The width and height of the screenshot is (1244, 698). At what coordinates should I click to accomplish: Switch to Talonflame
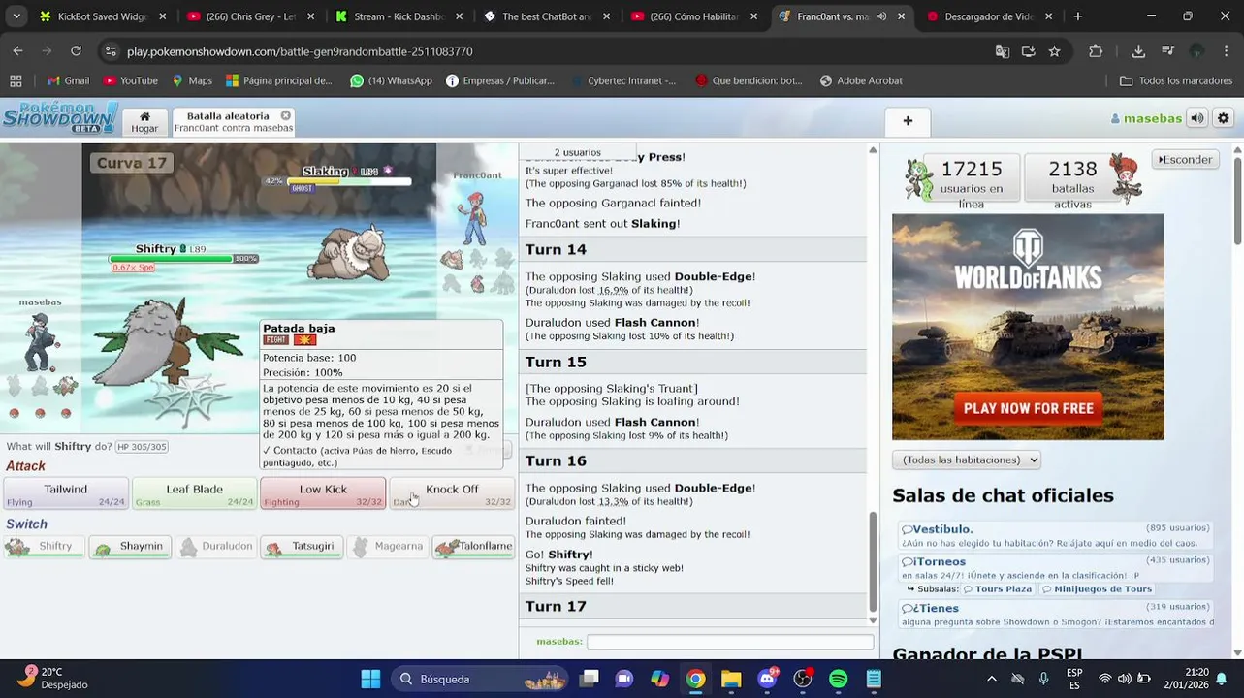click(x=473, y=547)
